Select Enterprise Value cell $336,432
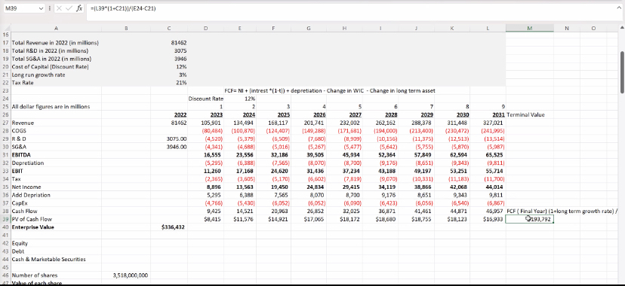This screenshot has height=286, width=625. [169, 227]
